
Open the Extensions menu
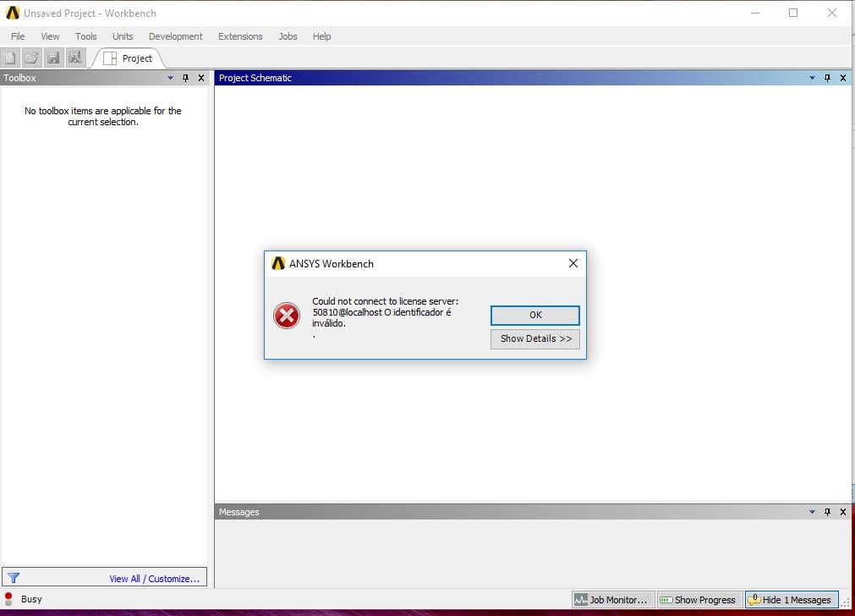click(240, 36)
